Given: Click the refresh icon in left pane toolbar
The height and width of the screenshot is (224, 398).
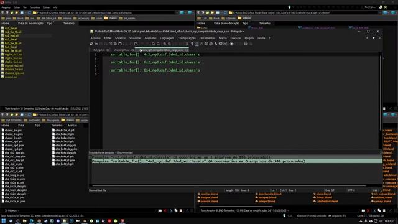Looking at the screenshot, I should pos(29,12).
